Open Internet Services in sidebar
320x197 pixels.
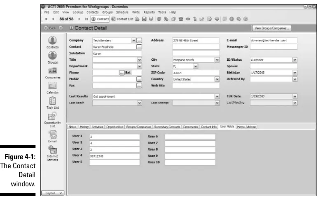(x=52, y=153)
